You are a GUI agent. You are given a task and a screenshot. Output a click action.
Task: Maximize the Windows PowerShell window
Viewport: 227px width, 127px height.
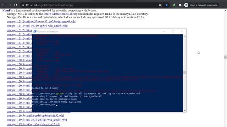coord(173,31)
